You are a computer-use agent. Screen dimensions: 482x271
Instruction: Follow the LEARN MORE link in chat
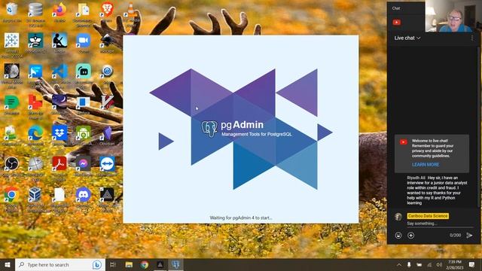(426, 165)
